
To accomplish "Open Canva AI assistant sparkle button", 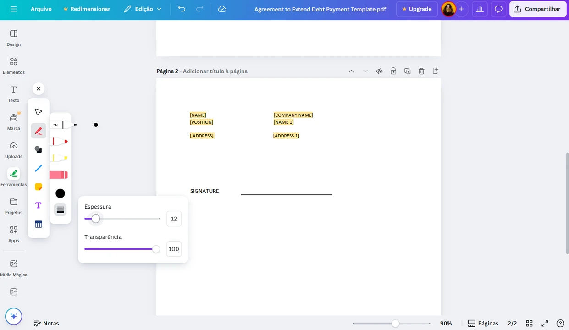I will [14, 316].
